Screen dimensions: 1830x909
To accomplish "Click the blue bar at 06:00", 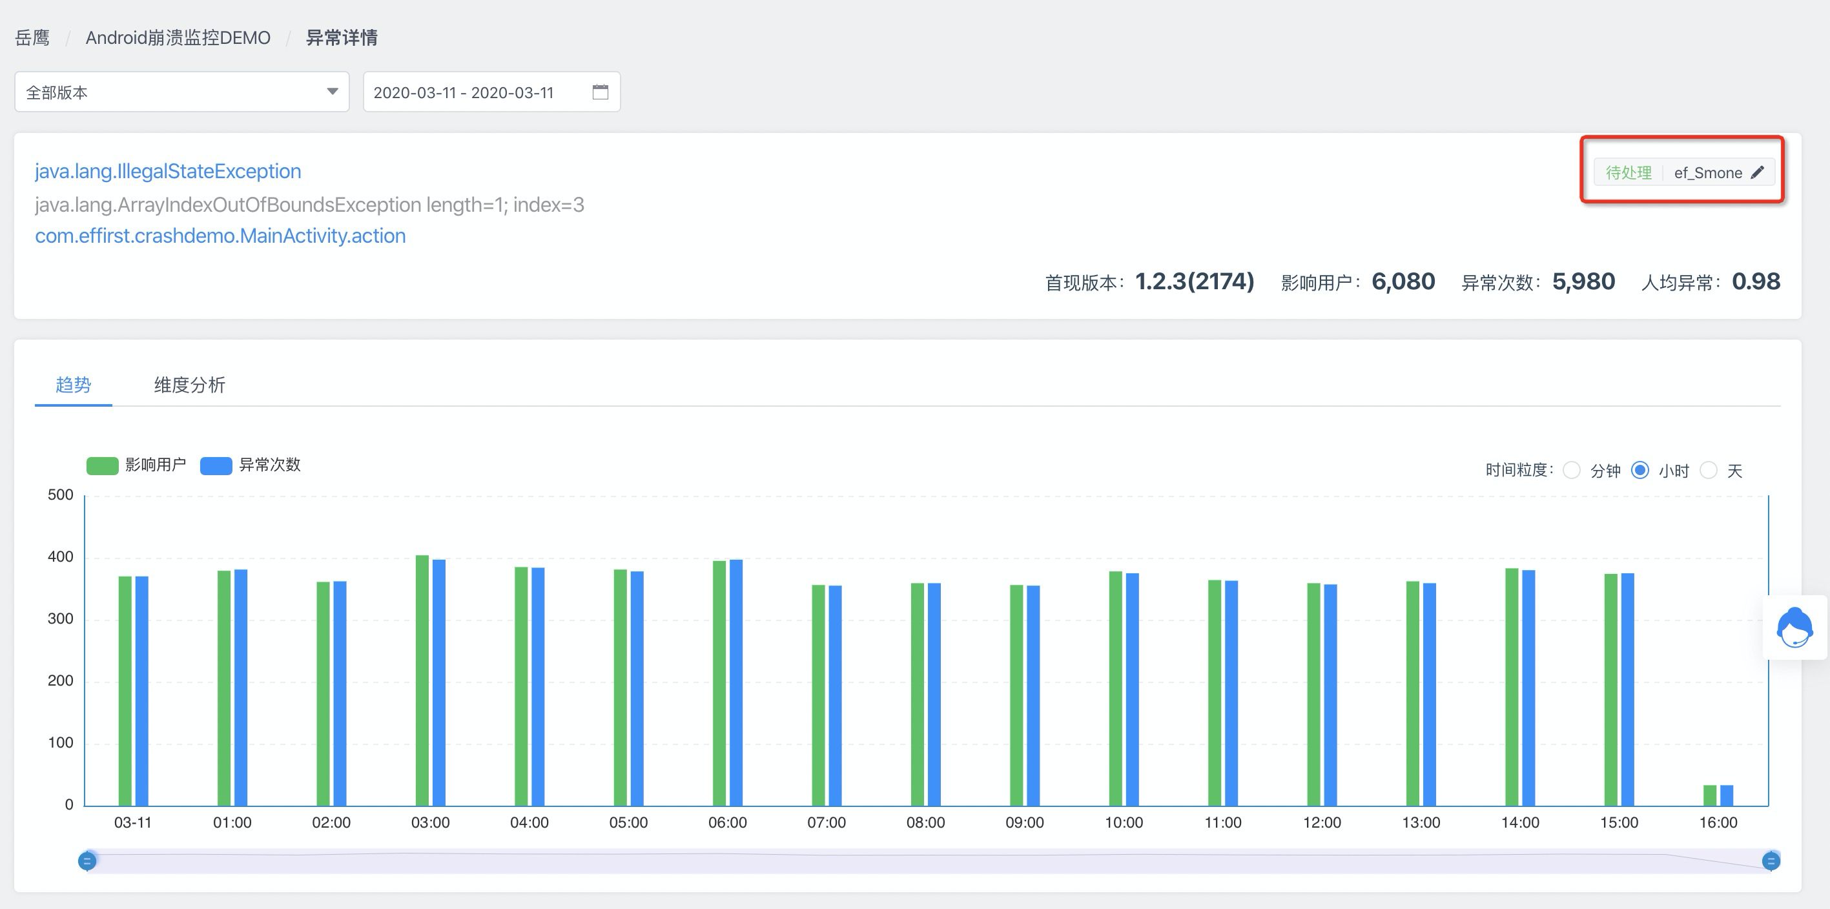I will coord(736,682).
